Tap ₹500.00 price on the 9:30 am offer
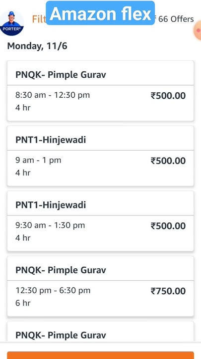The width and height of the screenshot is (201, 359). [168, 226]
